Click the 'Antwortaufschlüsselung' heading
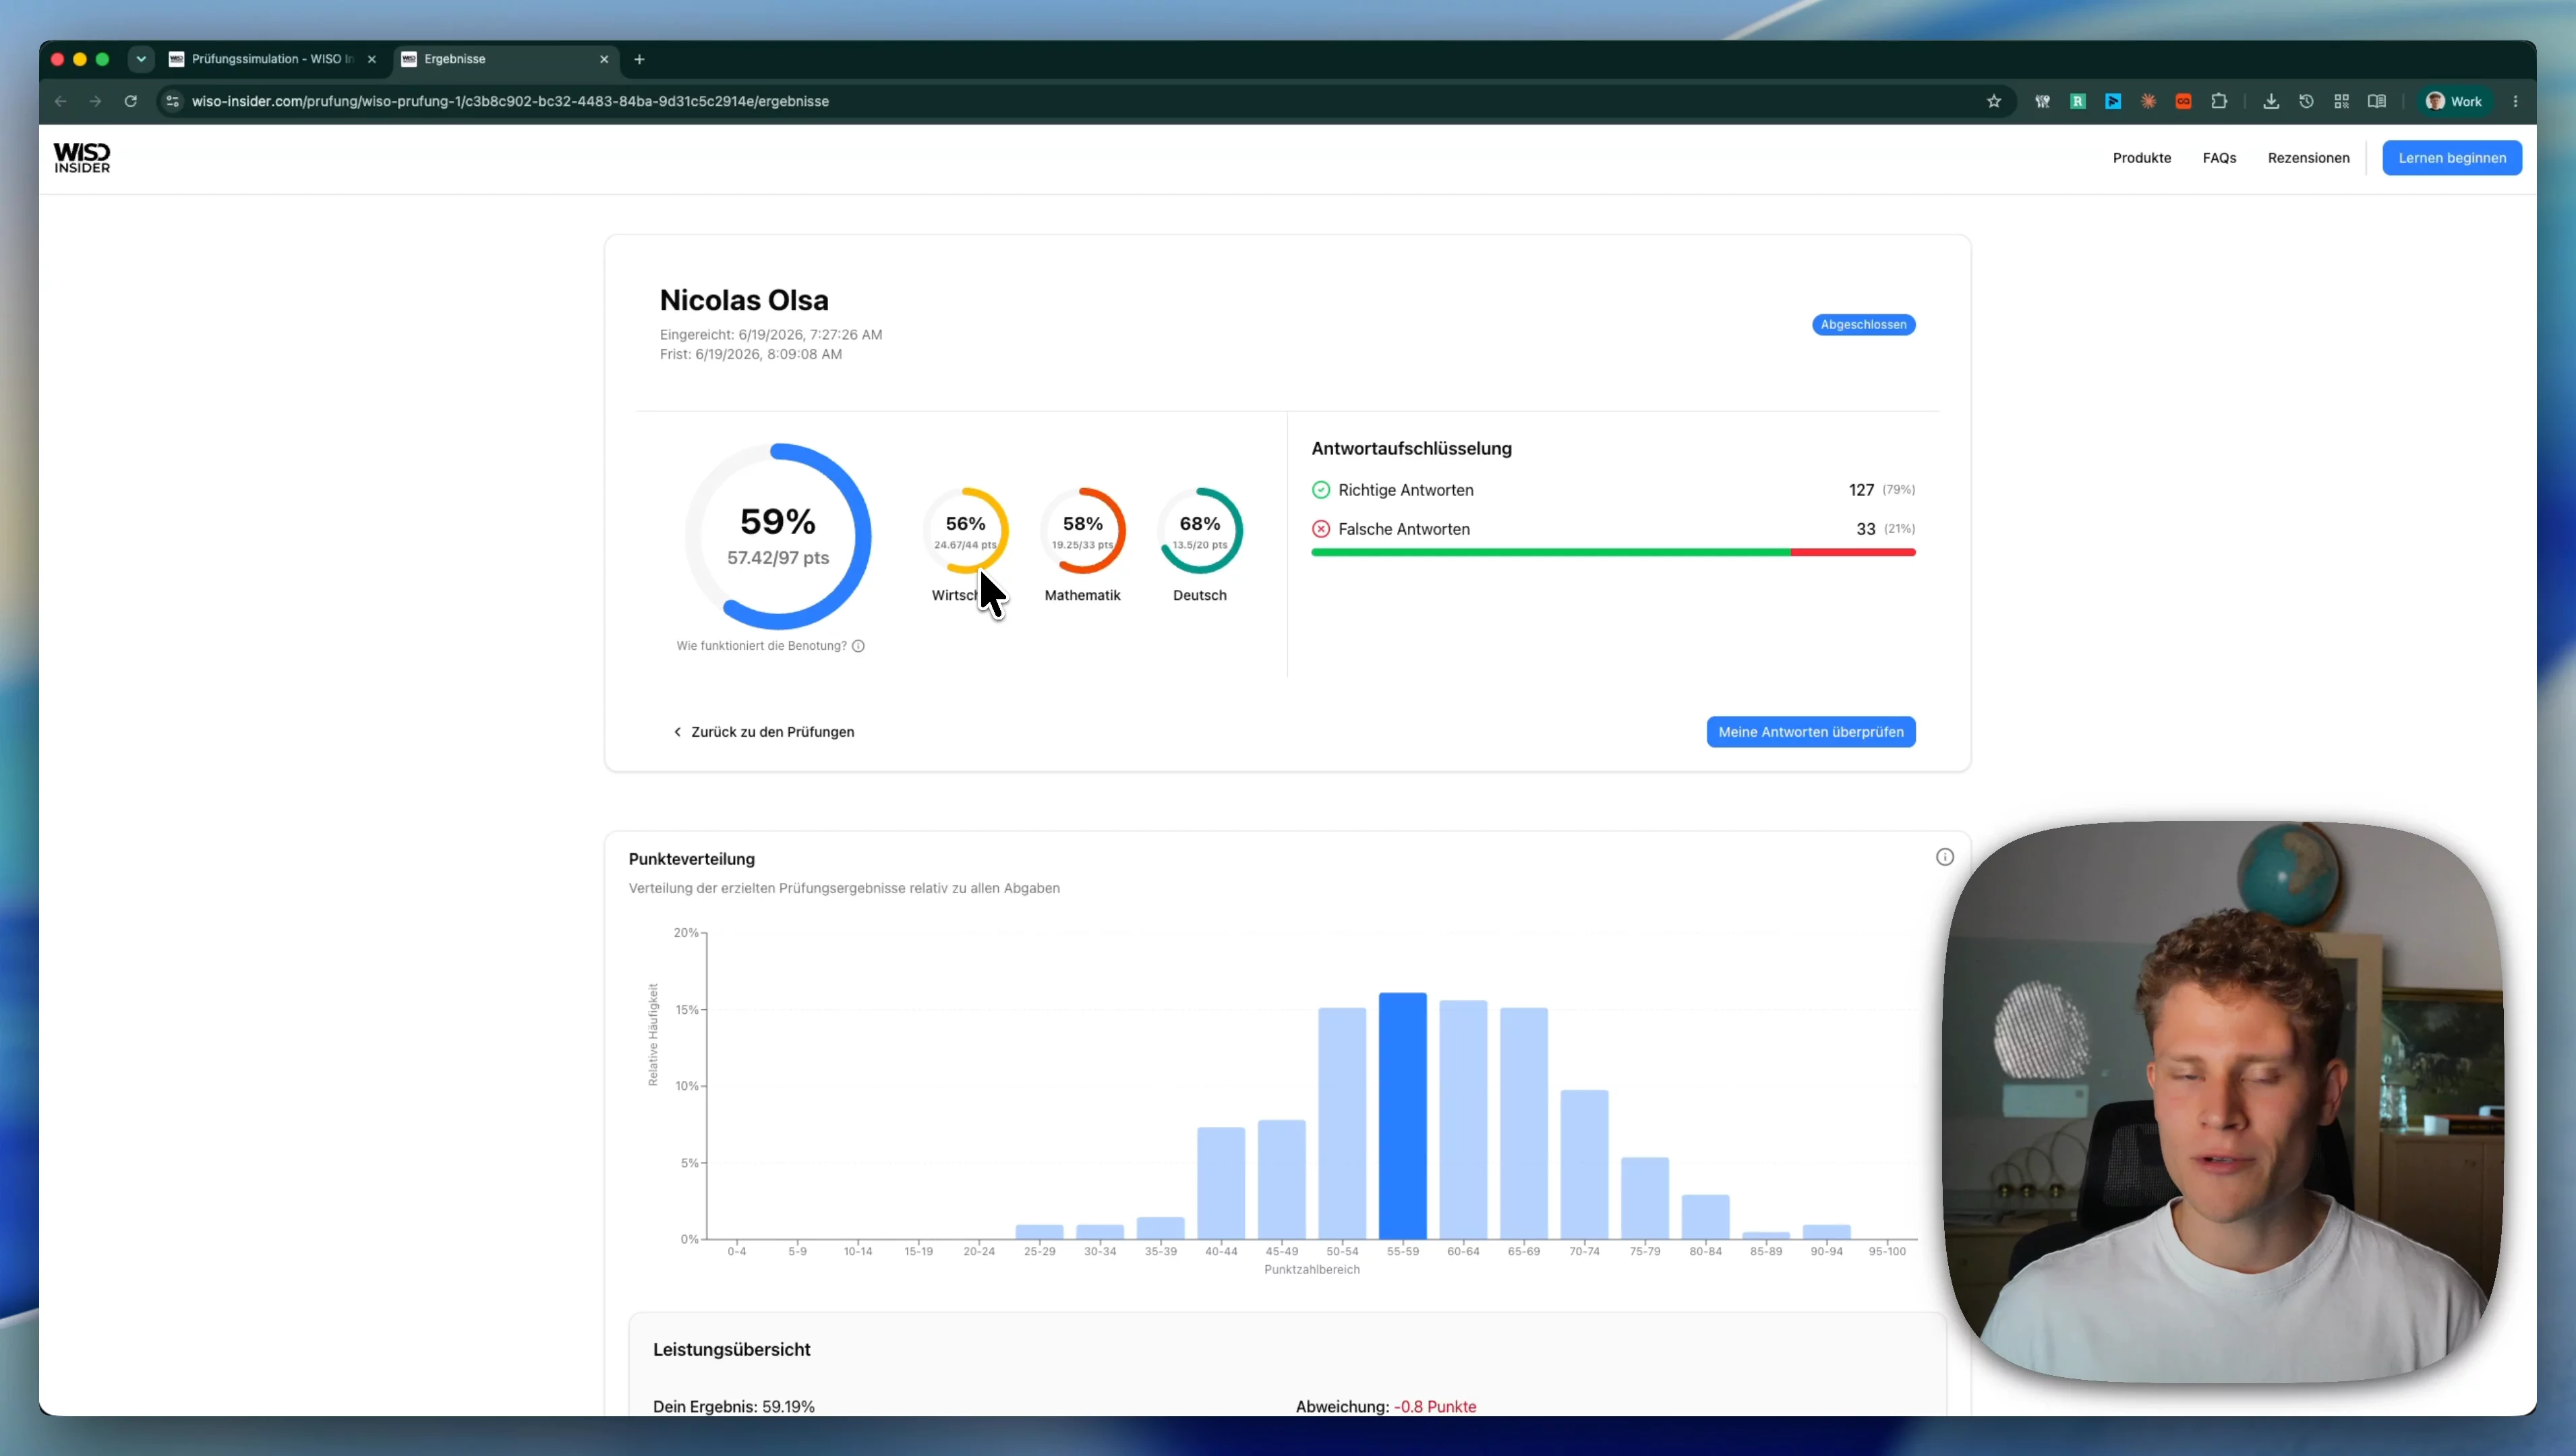 (1411, 449)
